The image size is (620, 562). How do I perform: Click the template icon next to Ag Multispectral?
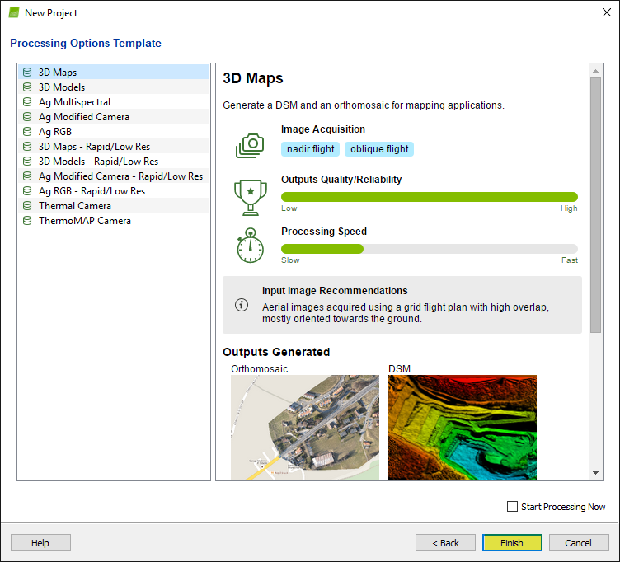click(27, 102)
